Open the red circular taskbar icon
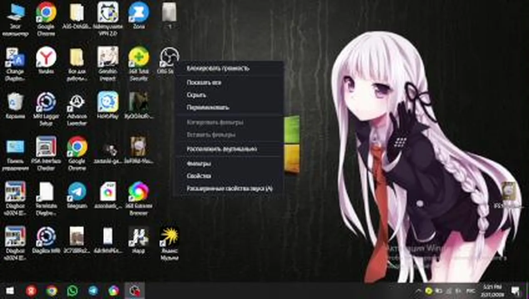Image resolution: width=529 pixels, height=299 pixels. click(x=31, y=290)
